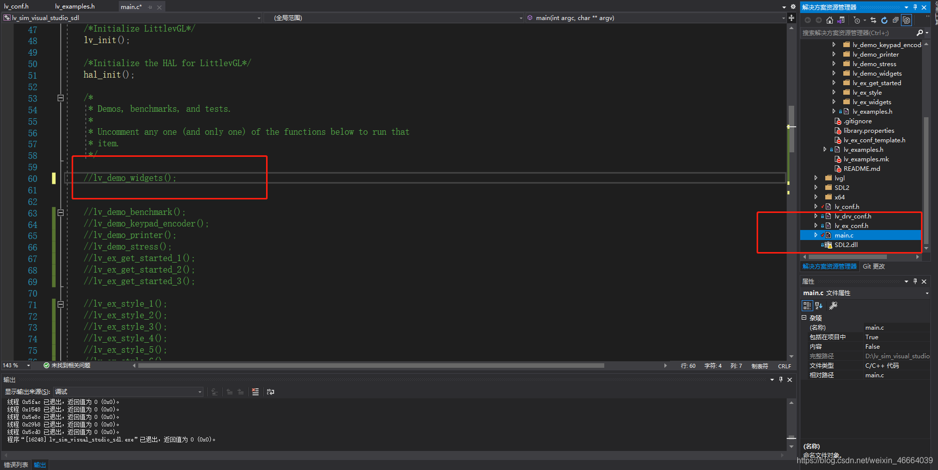Click the 未找到相关问题 status indicator
Screen dimensions: 938x470
(x=67, y=365)
